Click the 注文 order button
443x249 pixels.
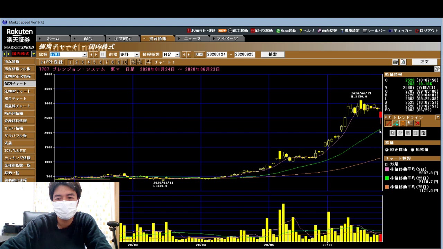424,62
